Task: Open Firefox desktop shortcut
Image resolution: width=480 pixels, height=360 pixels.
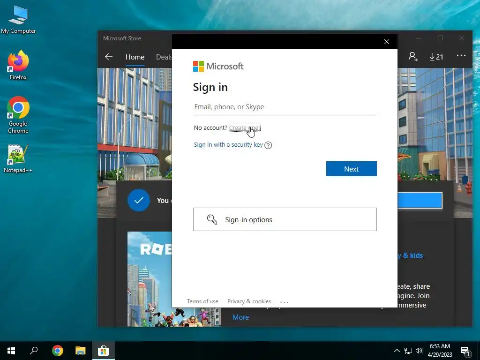Action: (18, 65)
